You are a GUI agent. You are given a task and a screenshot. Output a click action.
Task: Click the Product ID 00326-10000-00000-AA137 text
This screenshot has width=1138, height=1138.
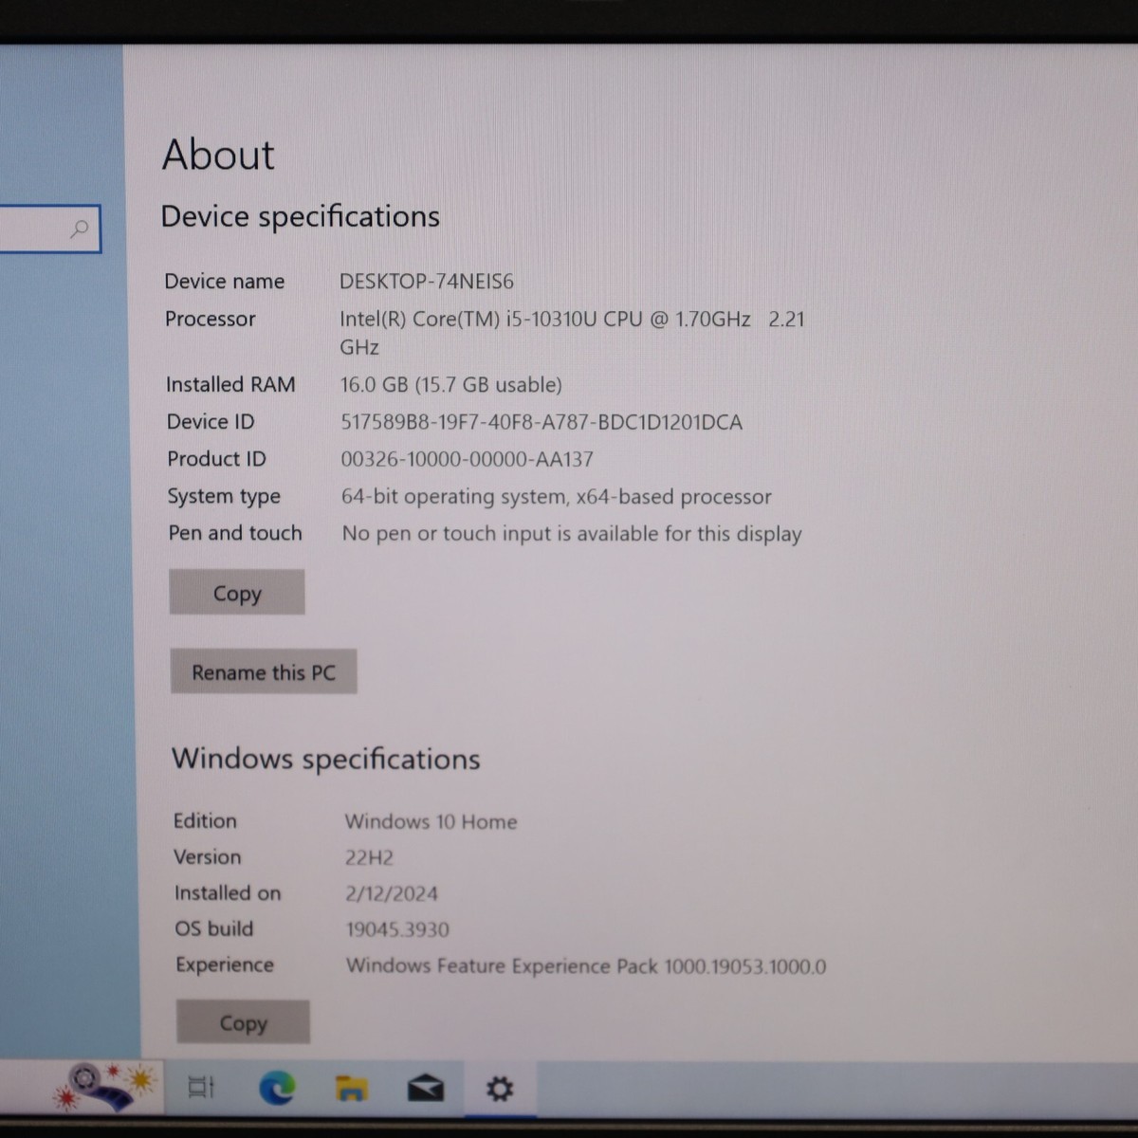click(x=468, y=459)
